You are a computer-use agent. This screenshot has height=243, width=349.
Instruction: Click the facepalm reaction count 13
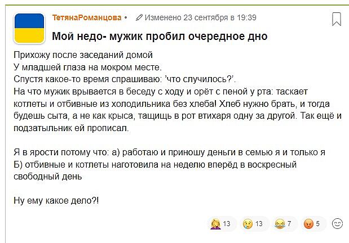point(227,224)
